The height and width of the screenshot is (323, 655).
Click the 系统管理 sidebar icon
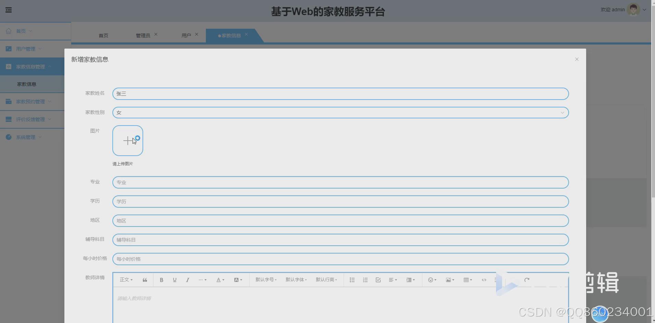(x=9, y=137)
